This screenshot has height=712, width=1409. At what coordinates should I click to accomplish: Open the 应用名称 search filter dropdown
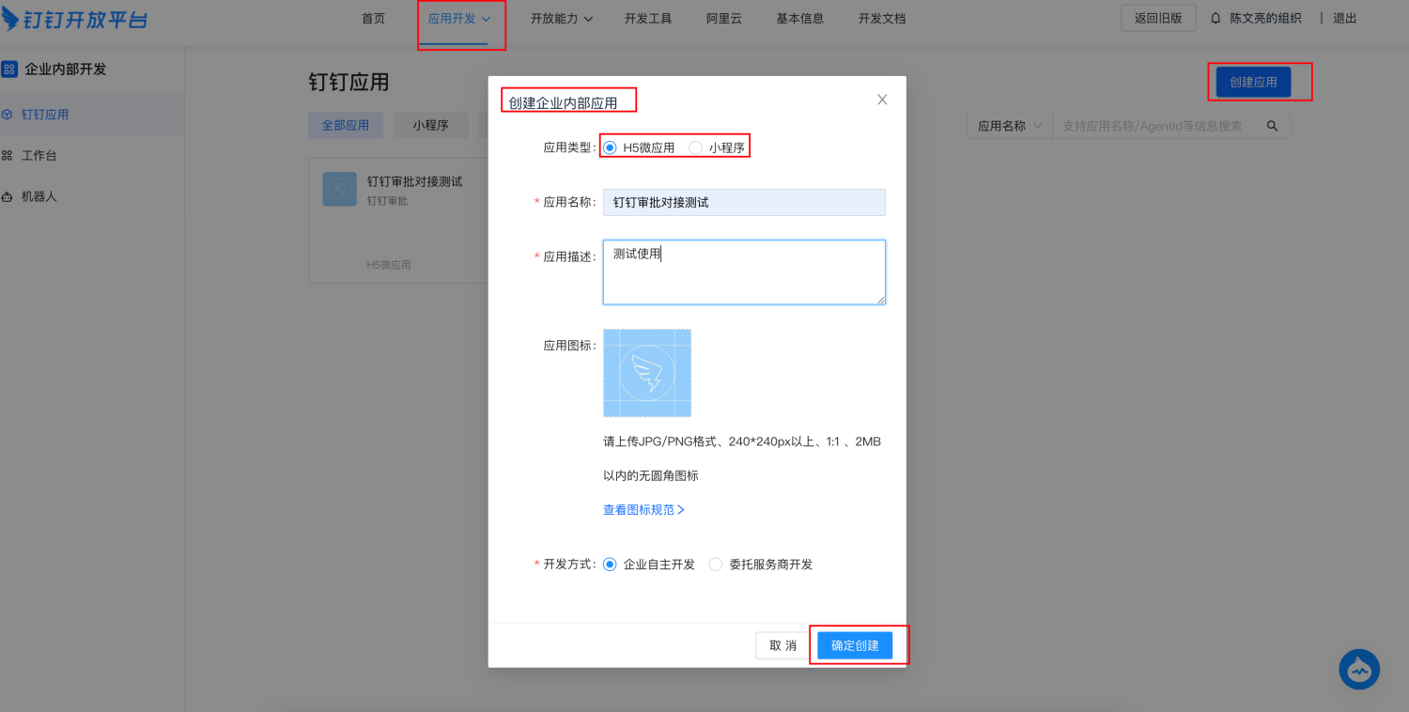tap(1010, 125)
